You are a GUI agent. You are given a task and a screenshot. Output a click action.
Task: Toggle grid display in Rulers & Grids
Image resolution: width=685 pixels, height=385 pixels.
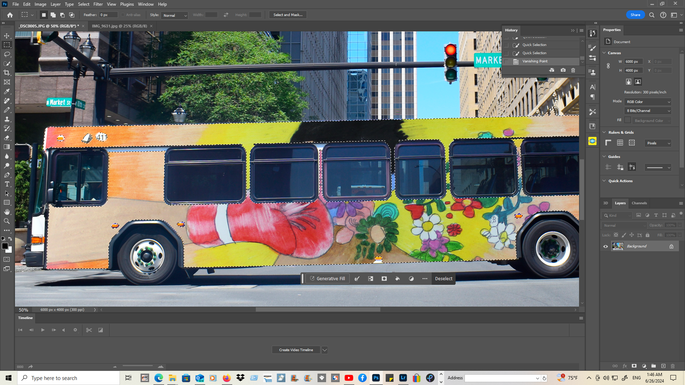point(620,143)
